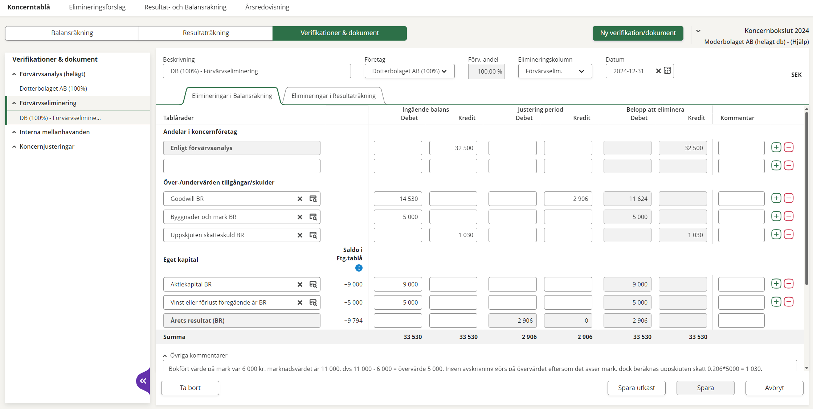
Task: Click the Spara utkast button
Action: [636, 388]
